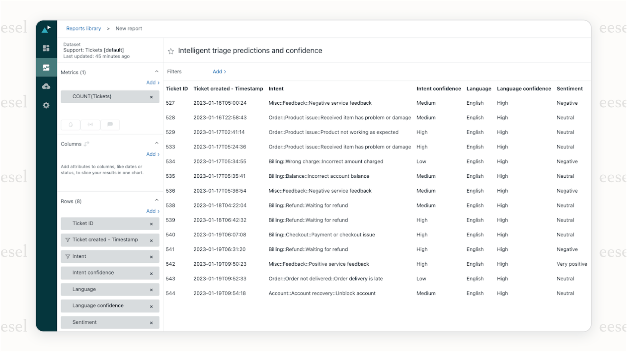
Task: Select the droplet metric icon
Action: (x=70, y=125)
